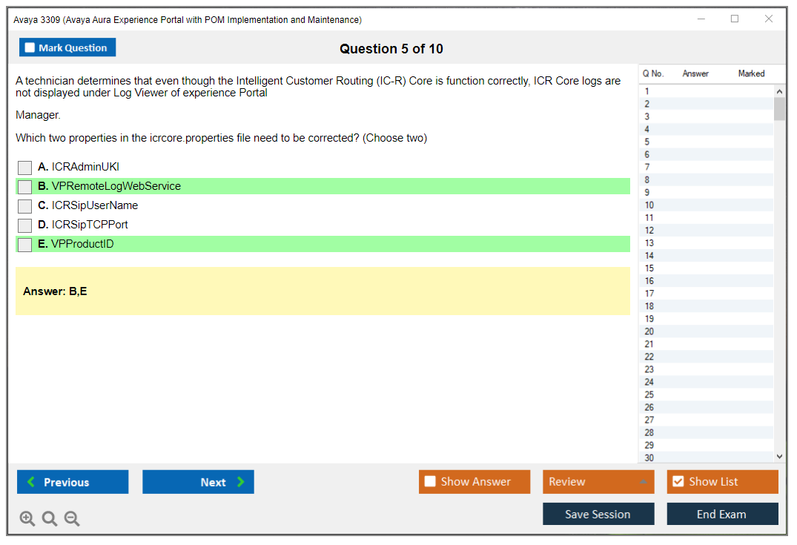Minimize the exam window
Screen dimensions: 797x545
point(701,19)
